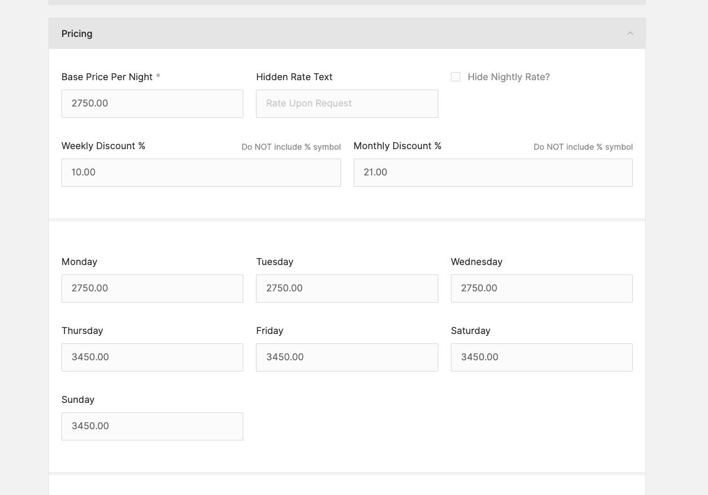
Task: Click the 'Sunday' field label
Action: (x=78, y=400)
